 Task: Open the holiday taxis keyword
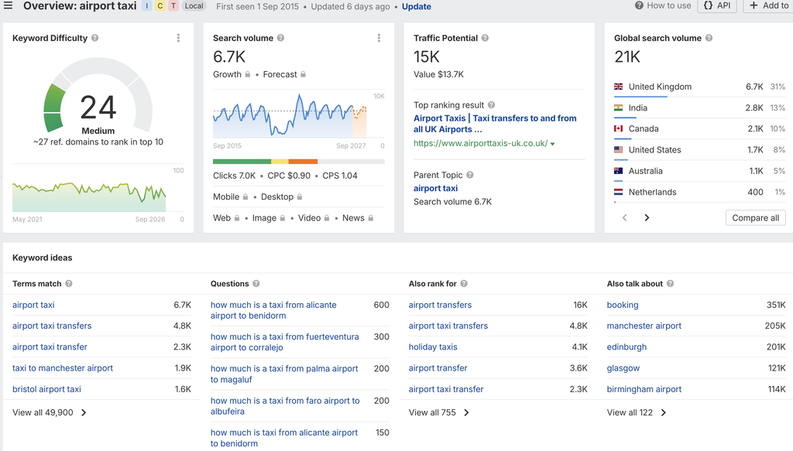[x=433, y=347]
